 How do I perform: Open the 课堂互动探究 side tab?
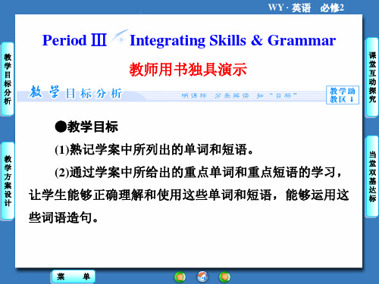pyautogui.click(x=372, y=77)
